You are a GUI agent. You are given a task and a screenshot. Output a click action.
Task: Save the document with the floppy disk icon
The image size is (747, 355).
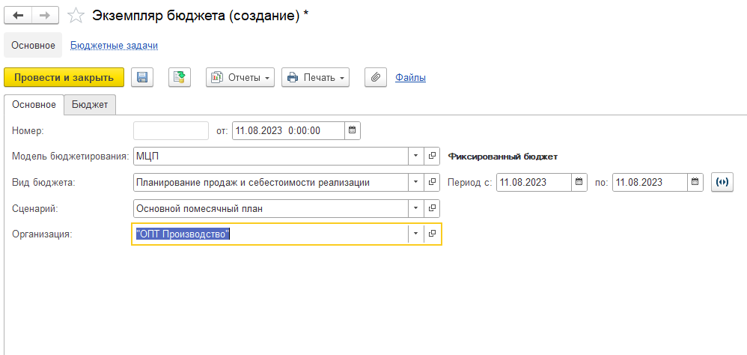point(142,77)
